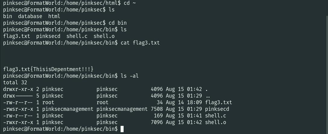Select the "database" directory name in listing
This screenshot has height=134, width=328.
click(30, 16)
